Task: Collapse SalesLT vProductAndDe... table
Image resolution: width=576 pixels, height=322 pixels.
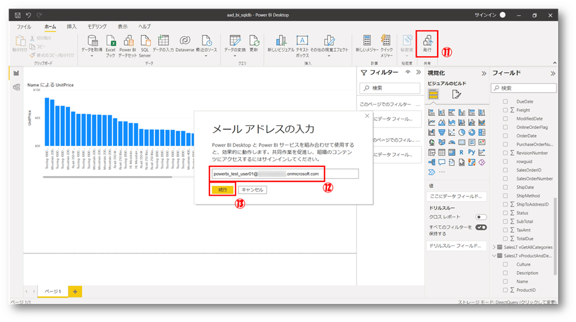Action: [494, 255]
